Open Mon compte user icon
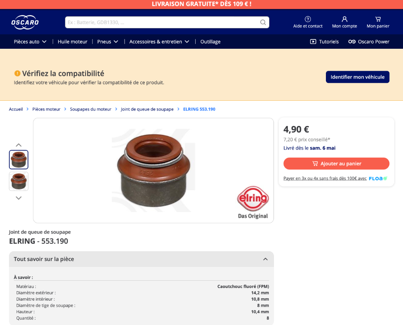The width and height of the screenshot is (403, 325). (345, 19)
